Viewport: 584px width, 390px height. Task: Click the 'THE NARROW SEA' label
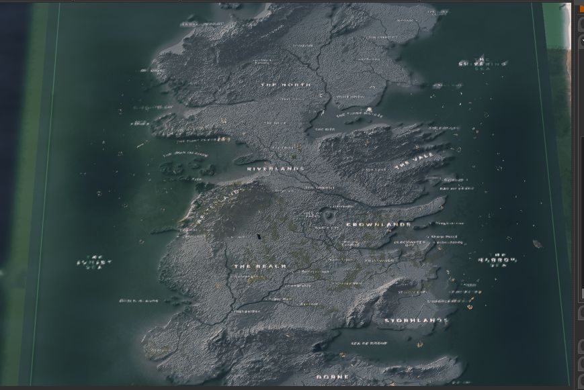point(497,260)
